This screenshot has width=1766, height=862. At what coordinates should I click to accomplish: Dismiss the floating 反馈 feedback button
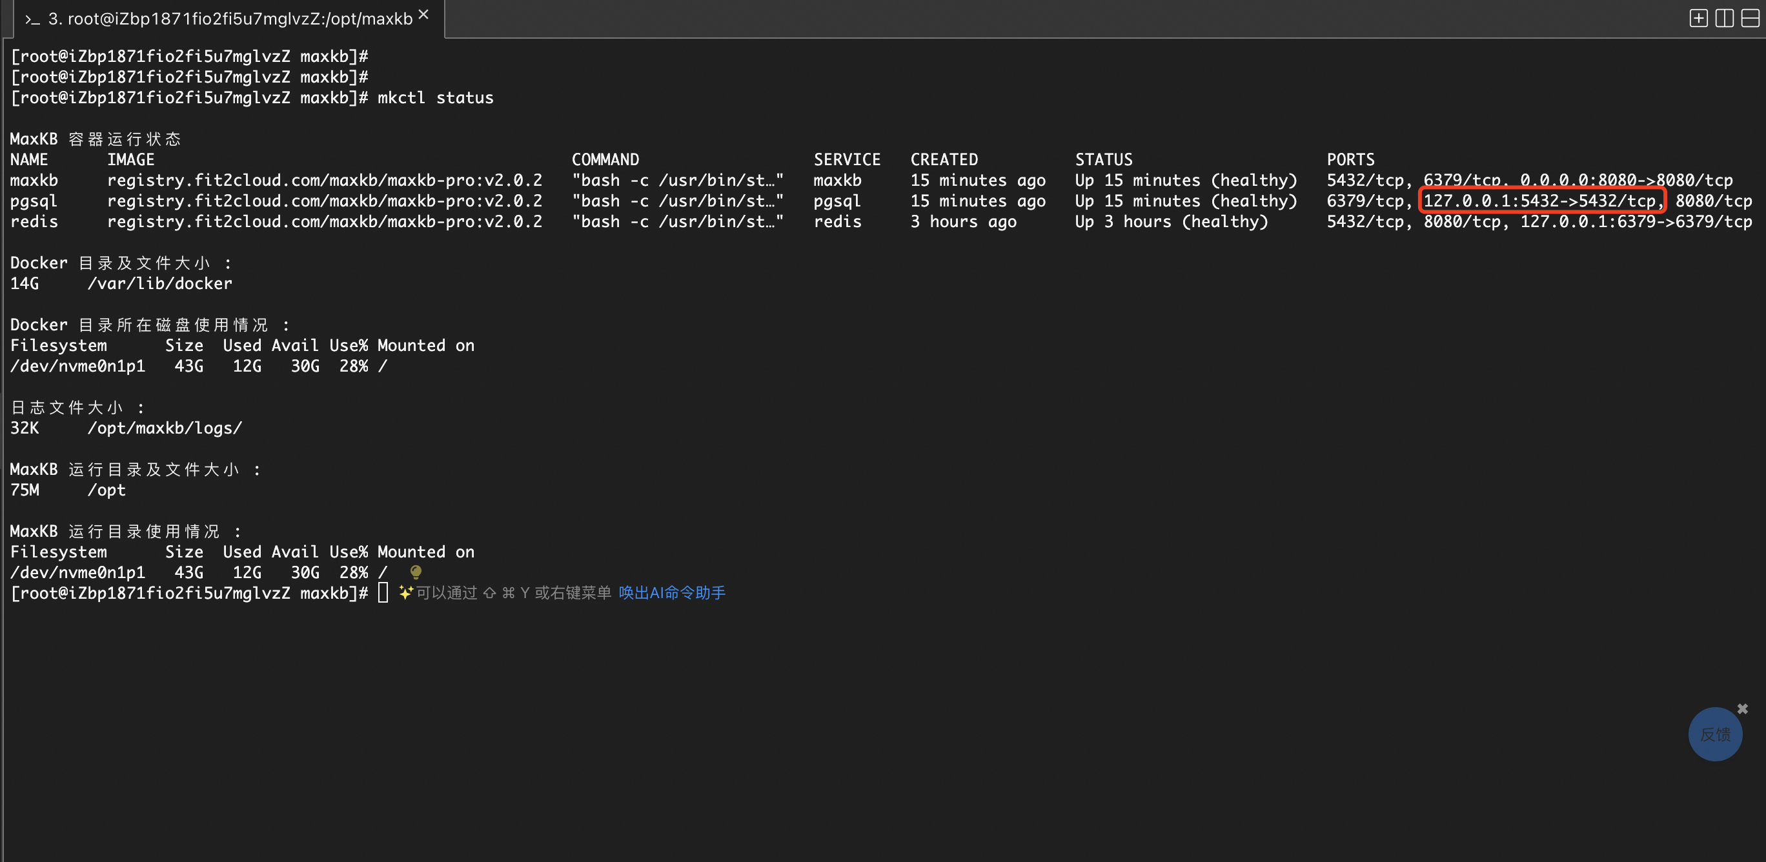point(1742,708)
